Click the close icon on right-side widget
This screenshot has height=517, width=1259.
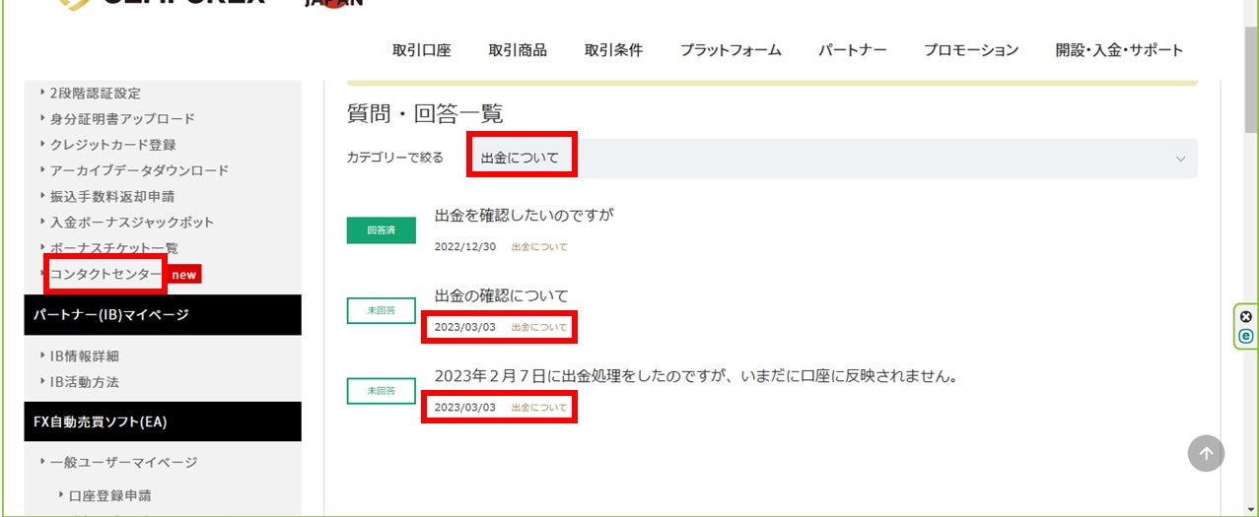pyautogui.click(x=1245, y=317)
